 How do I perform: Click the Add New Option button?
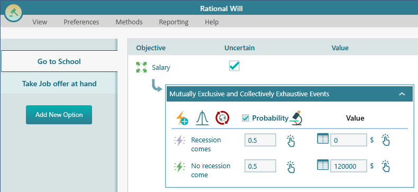coord(59,115)
